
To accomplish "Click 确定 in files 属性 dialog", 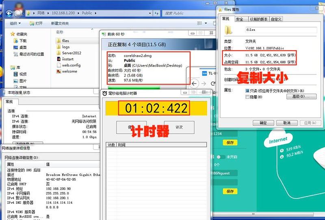I will point(263,123).
